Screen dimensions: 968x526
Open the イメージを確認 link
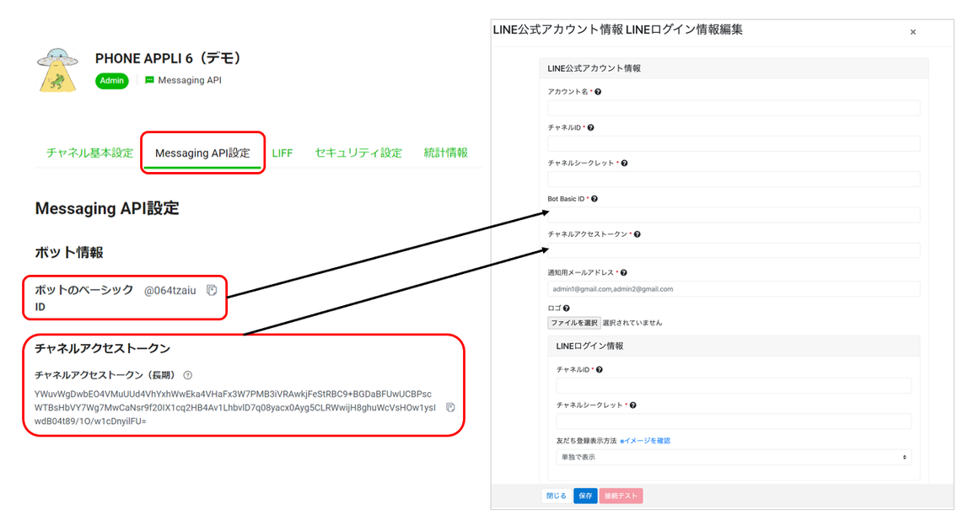pos(645,441)
